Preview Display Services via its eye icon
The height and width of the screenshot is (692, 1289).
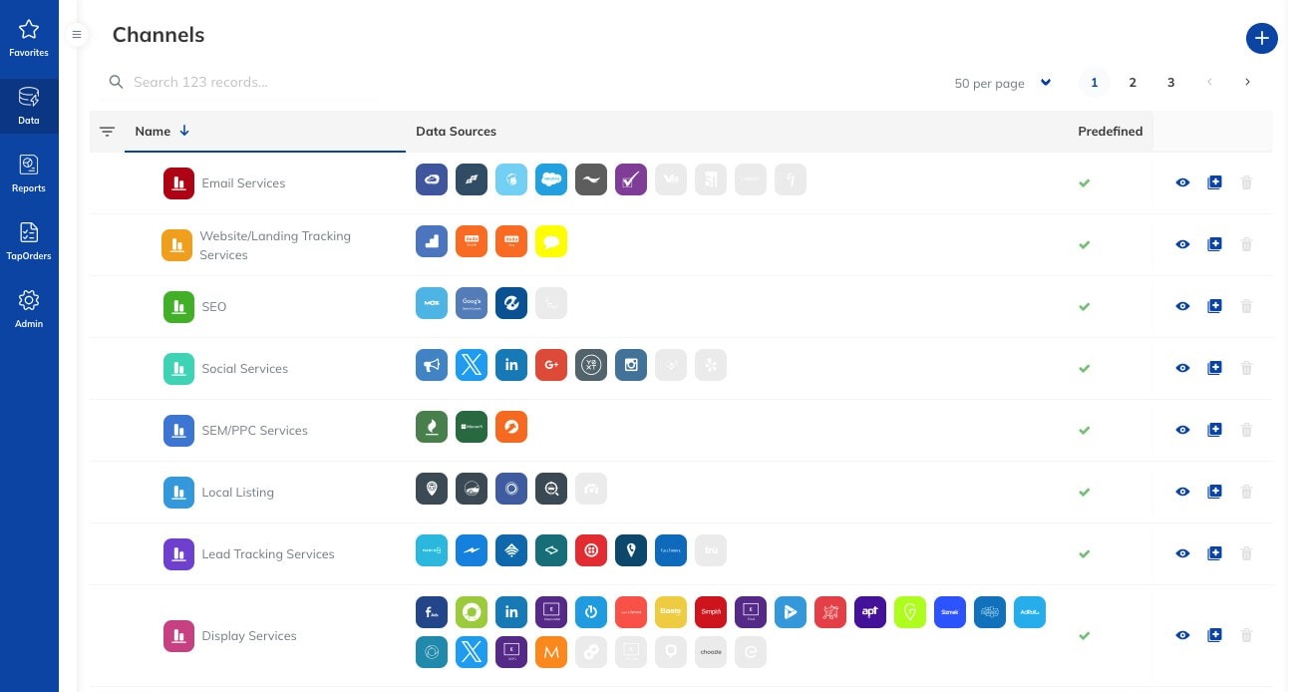1182,635
